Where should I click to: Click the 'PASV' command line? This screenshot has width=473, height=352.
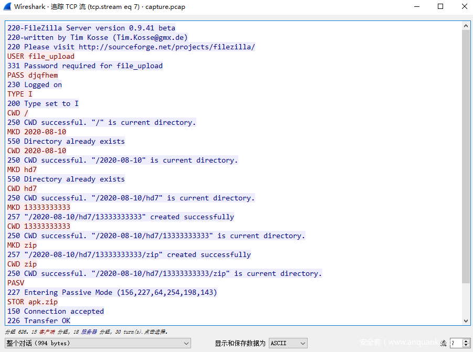16,283
